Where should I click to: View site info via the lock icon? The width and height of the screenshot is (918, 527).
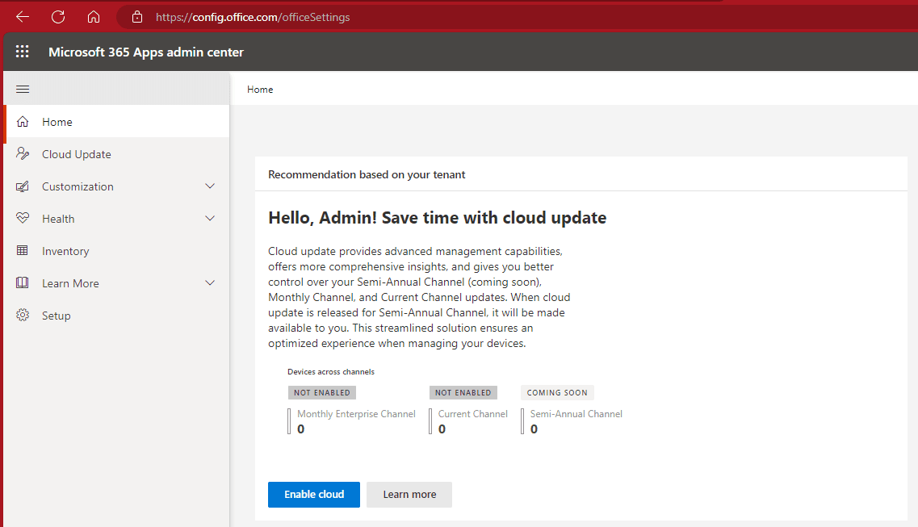point(137,17)
